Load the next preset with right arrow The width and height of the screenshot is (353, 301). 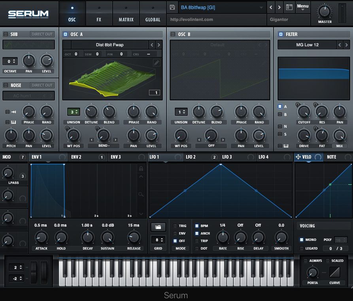pos(279,7)
